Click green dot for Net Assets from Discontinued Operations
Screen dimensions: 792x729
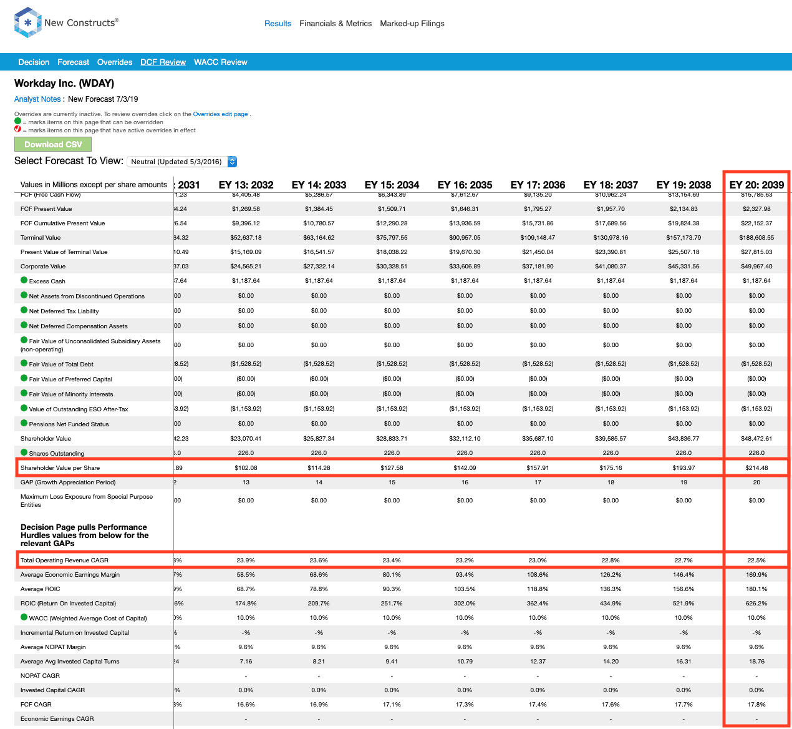[x=24, y=295]
